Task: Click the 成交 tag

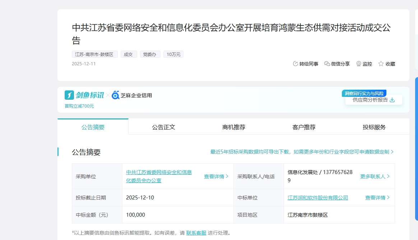Action: (129, 54)
